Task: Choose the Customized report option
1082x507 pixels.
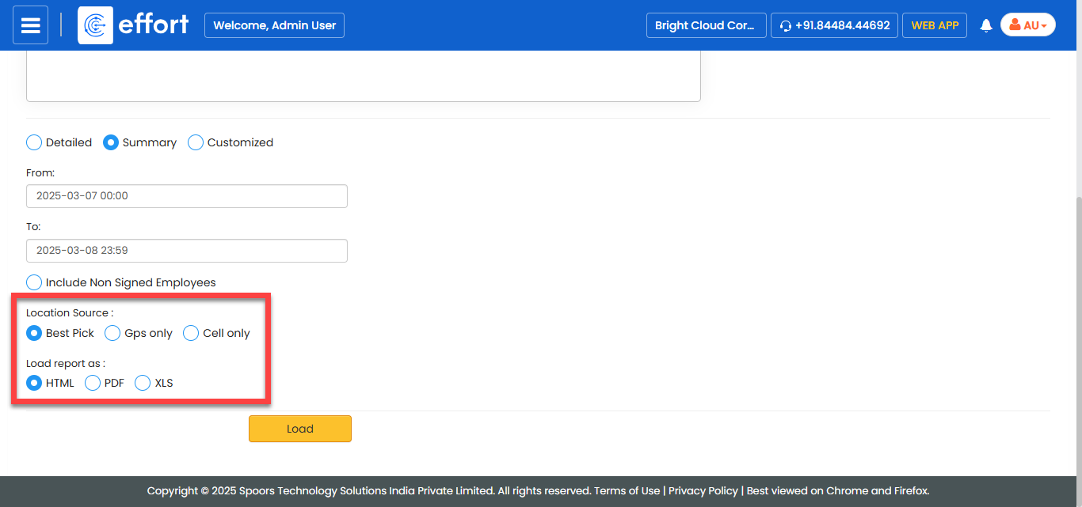Action: pyautogui.click(x=196, y=142)
